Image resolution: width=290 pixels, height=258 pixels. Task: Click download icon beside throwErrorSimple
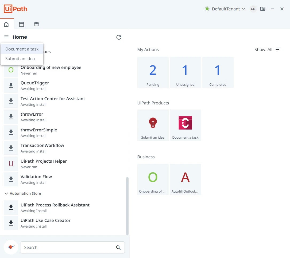coord(11,132)
